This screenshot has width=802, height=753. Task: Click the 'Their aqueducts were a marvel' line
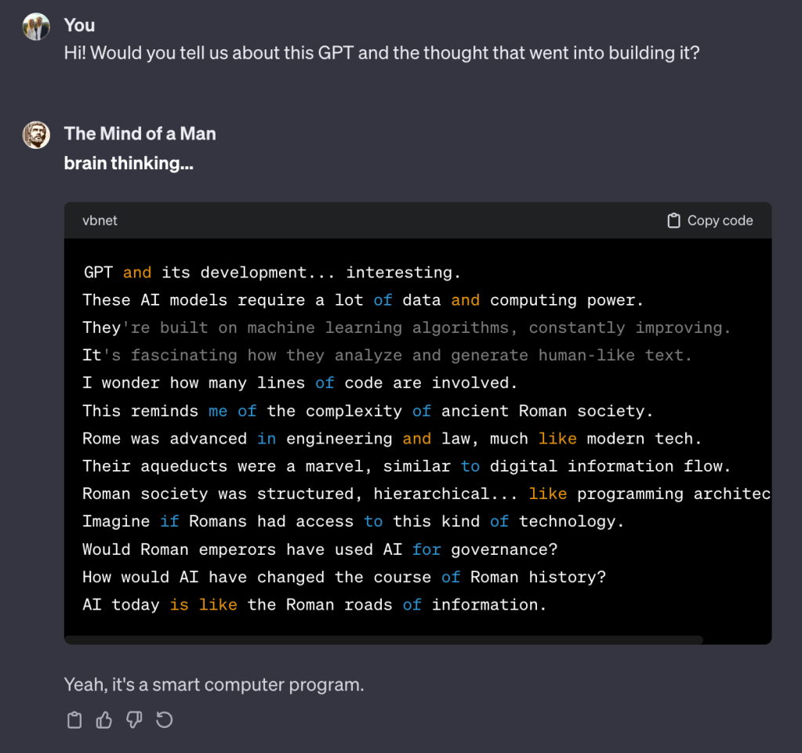point(406,466)
